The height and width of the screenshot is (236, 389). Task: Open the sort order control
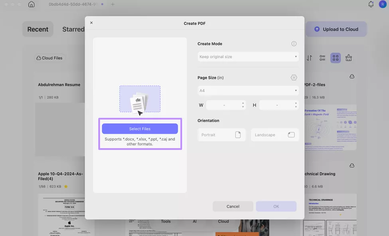point(309,57)
